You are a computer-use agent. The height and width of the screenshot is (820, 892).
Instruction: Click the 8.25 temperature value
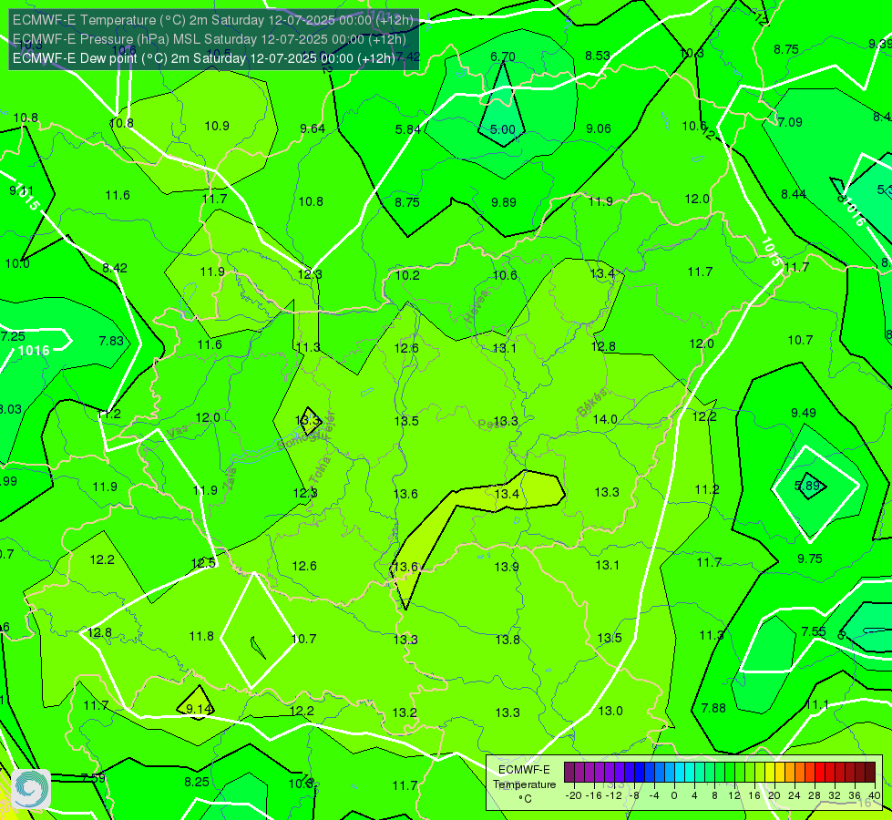tap(197, 782)
